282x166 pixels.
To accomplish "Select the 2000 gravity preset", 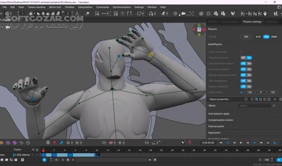I will [274, 37].
